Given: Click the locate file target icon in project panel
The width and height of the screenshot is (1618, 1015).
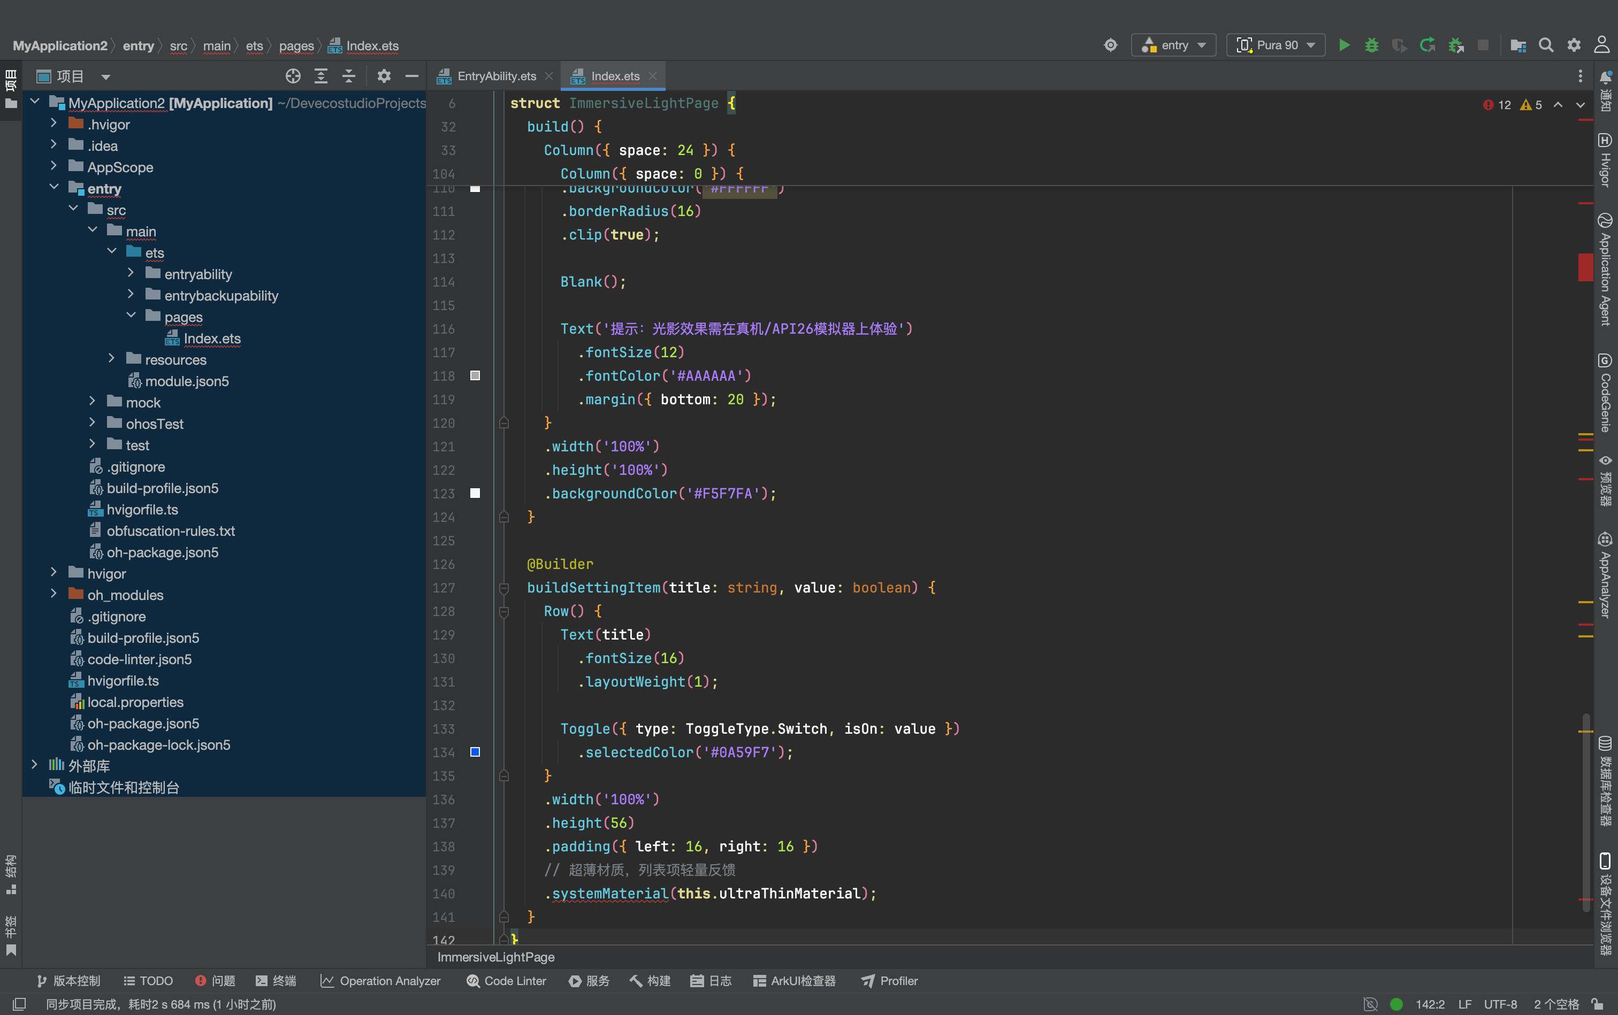Looking at the screenshot, I should click(x=293, y=76).
